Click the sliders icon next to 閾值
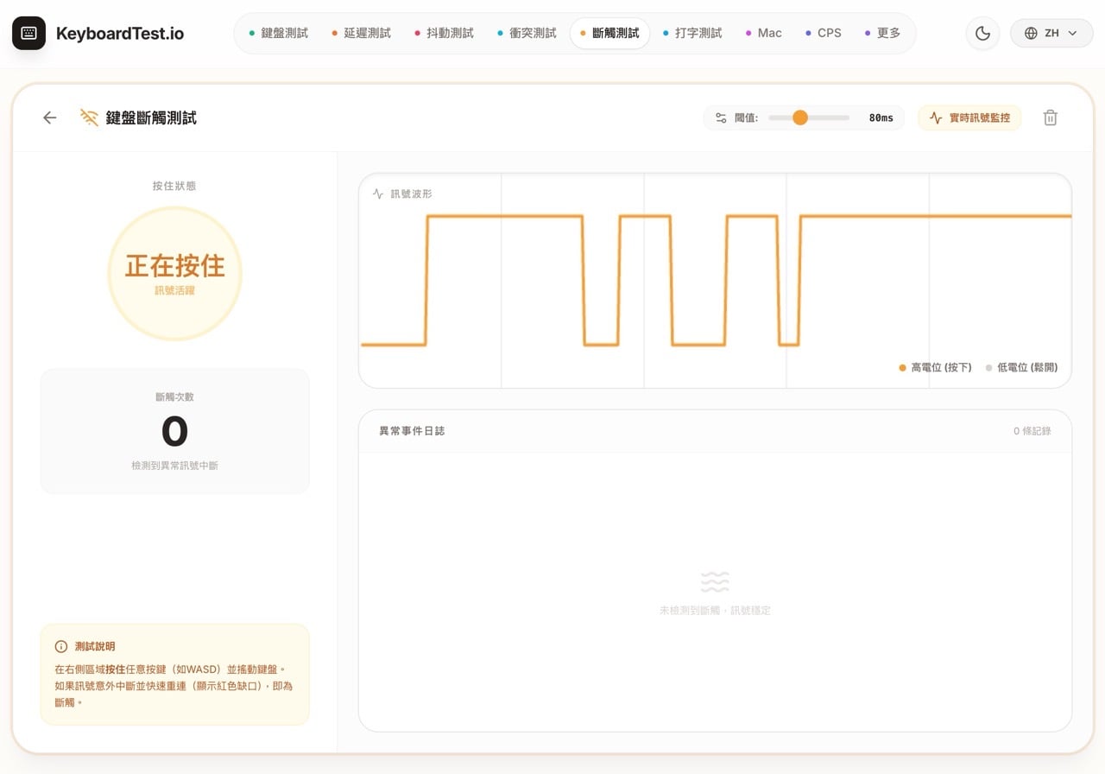Image resolution: width=1105 pixels, height=774 pixels. tap(721, 117)
